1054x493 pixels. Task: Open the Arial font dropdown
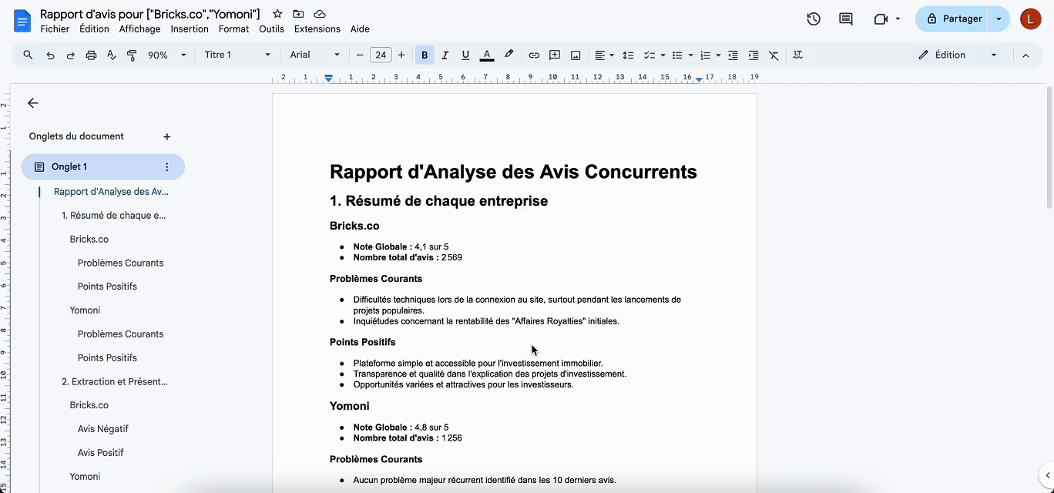(x=314, y=55)
